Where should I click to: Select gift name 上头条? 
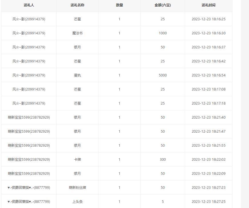click(x=77, y=201)
